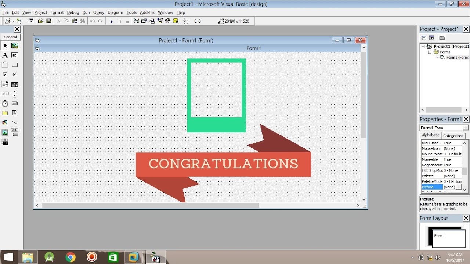
Task: Click the General toolbox tab button
Action: tap(10, 37)
